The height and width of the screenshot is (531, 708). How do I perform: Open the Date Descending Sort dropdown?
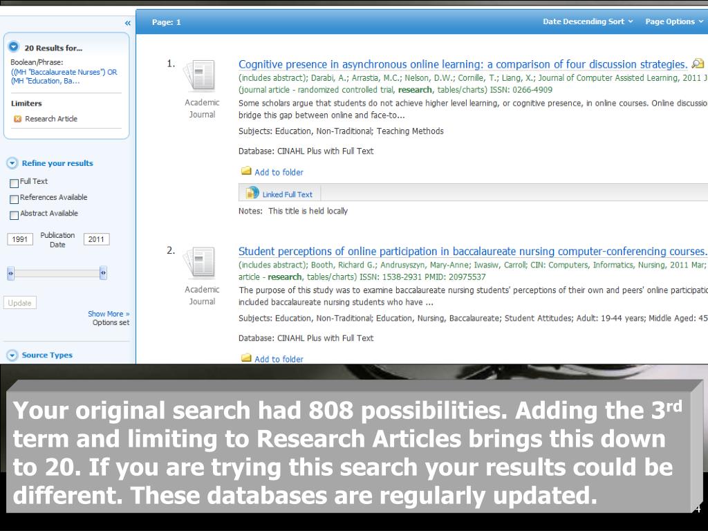coord(588,21)
